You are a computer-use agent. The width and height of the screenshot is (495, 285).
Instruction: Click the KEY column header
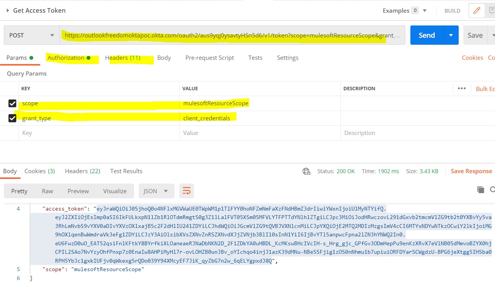point(26,89)
